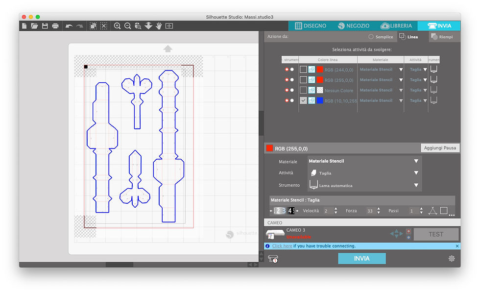This screenshot has width=480, height=293.
Task: Check the Nessun Colore row checkbox
Action: coord(303,90)
